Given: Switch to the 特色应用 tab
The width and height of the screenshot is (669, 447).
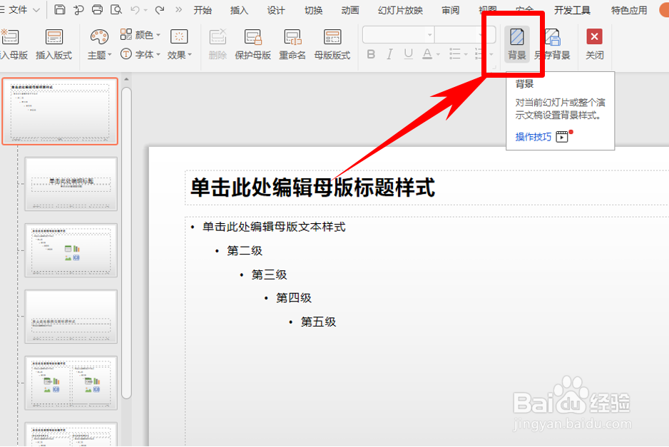Looking at the screenshot, I should click(629, 10).
